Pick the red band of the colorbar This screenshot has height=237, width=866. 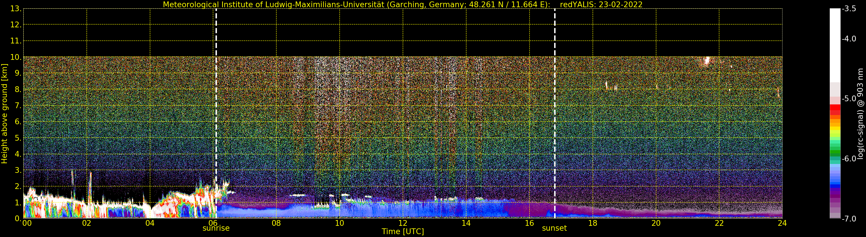835,110
